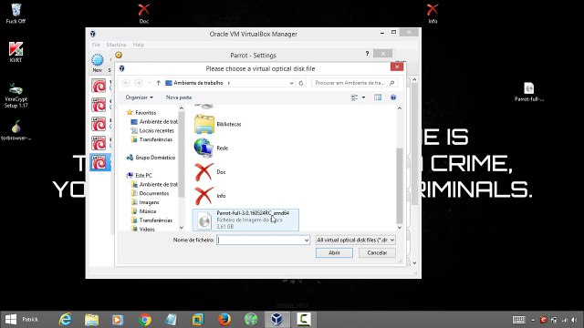The height and width of the screenshot is (328, 584).
Task: Select the Info item in file list
Action: (x=211, y=196)
